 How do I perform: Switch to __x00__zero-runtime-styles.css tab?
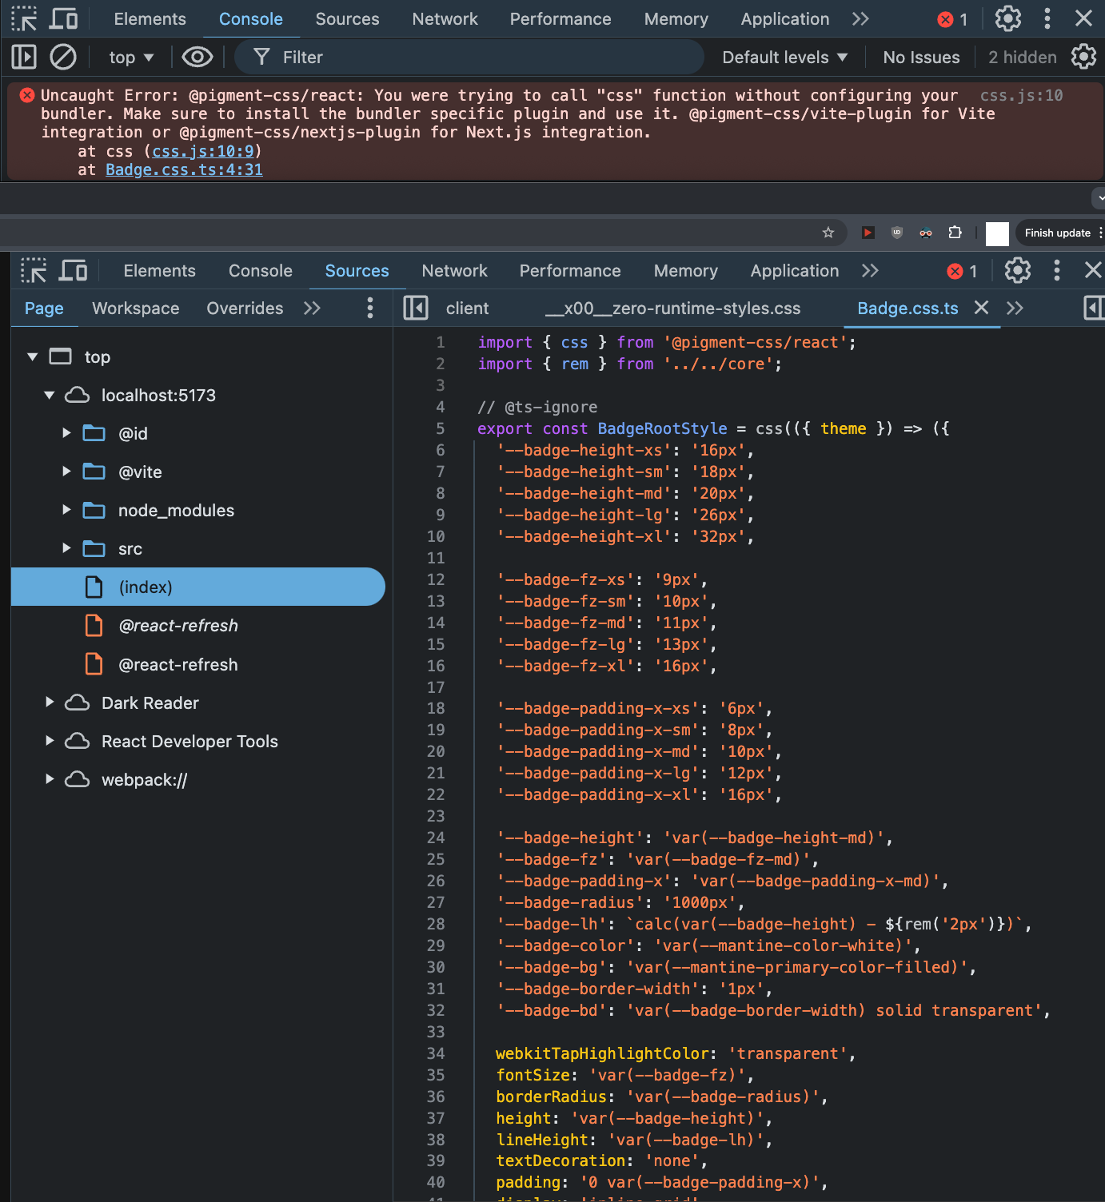[672, 308]
